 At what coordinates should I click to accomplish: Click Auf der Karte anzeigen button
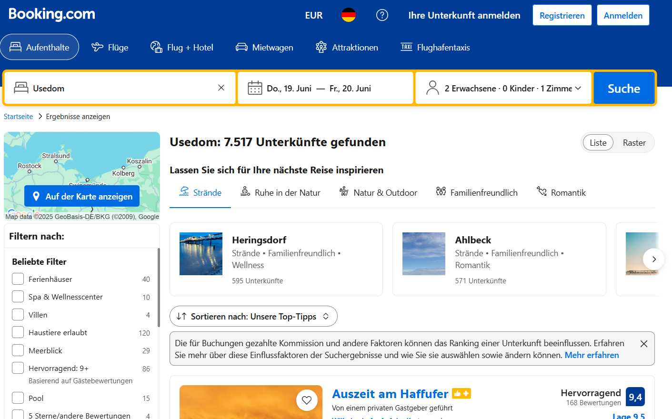(82, 196)
